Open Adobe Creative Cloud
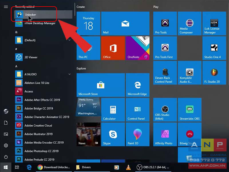This screenshot has width=229, height=172. point(44,126)
